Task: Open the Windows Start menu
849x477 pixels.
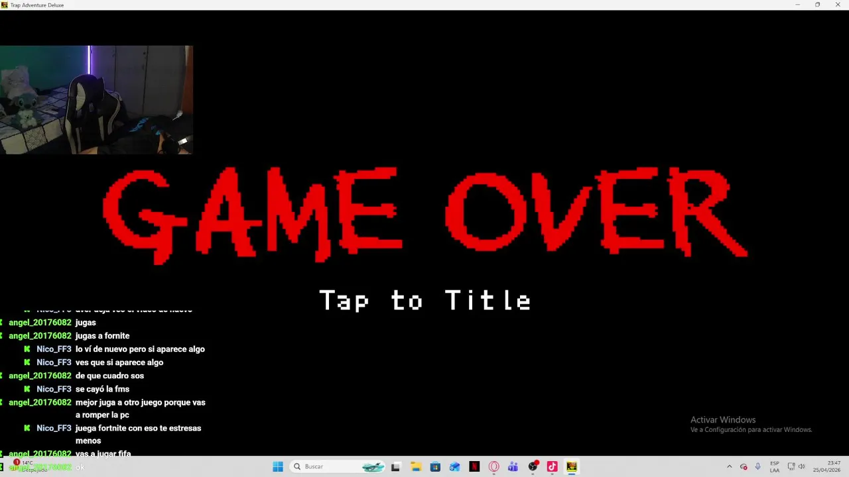Action: (x=278, y=466)
